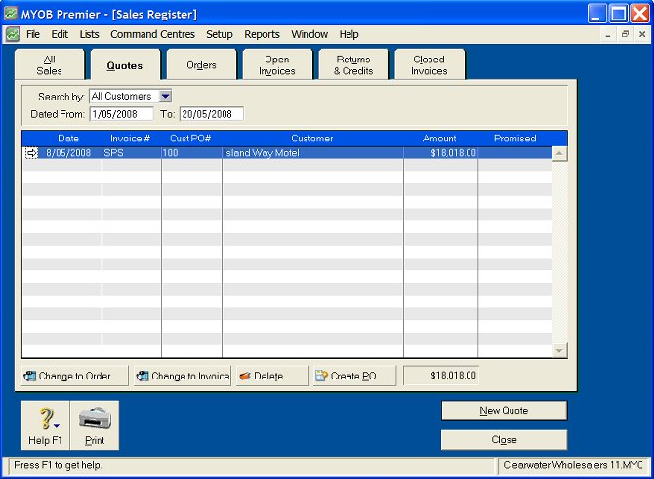Image resolution: width=654 pixels, height=479 pixels.
Task: Click the MYOB document icon beside File menu
Action: tap(13, 34)
